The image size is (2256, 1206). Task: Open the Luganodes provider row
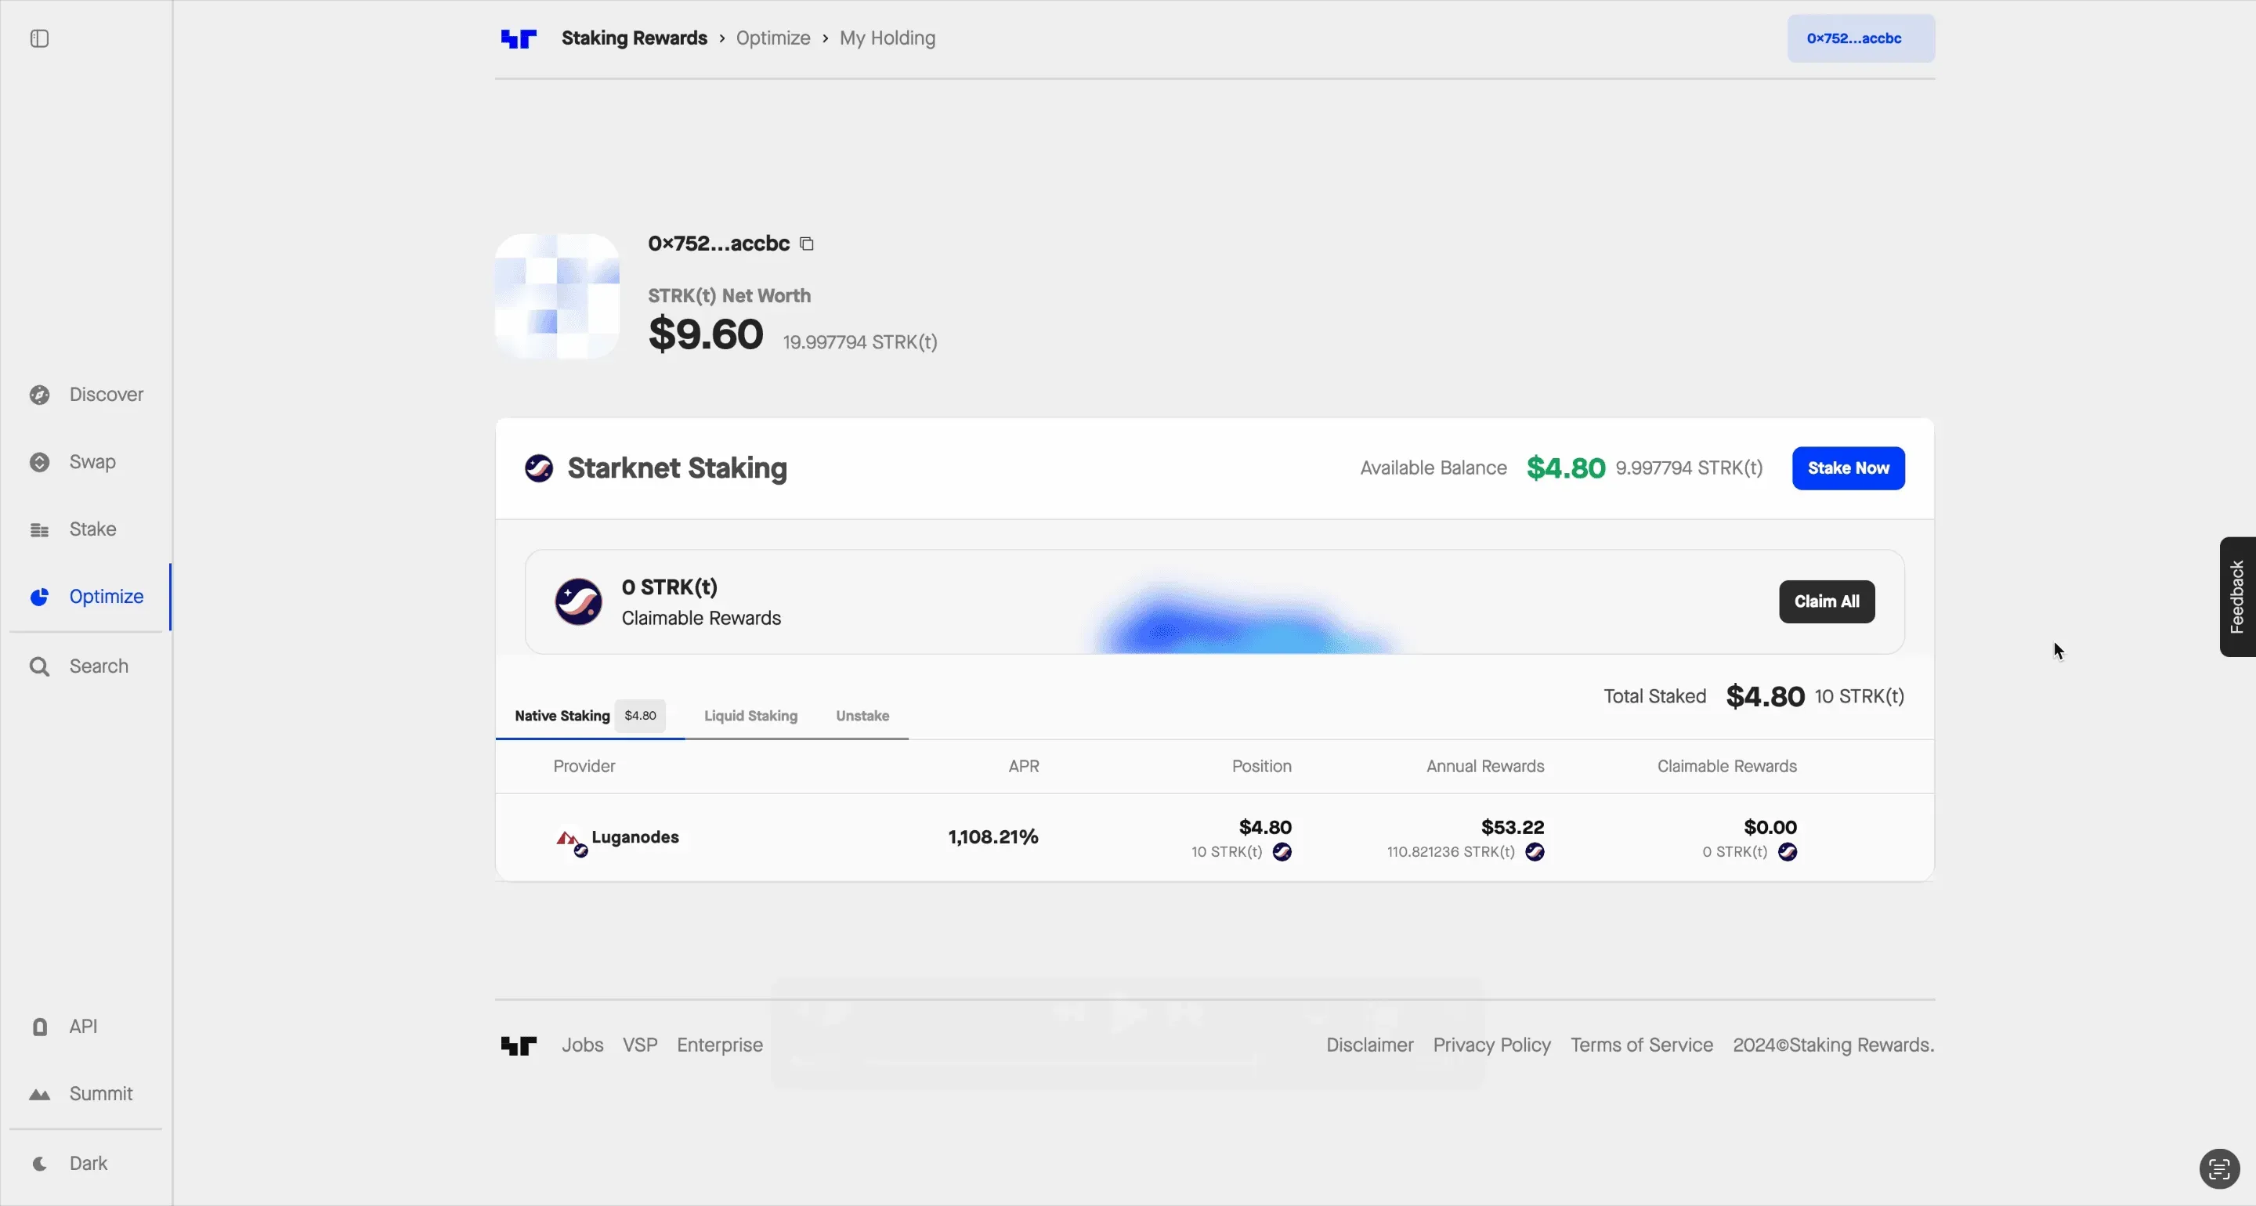[1215, 837]
